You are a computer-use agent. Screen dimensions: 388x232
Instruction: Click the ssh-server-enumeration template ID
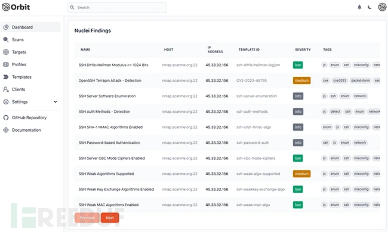(x=257, y=96)
